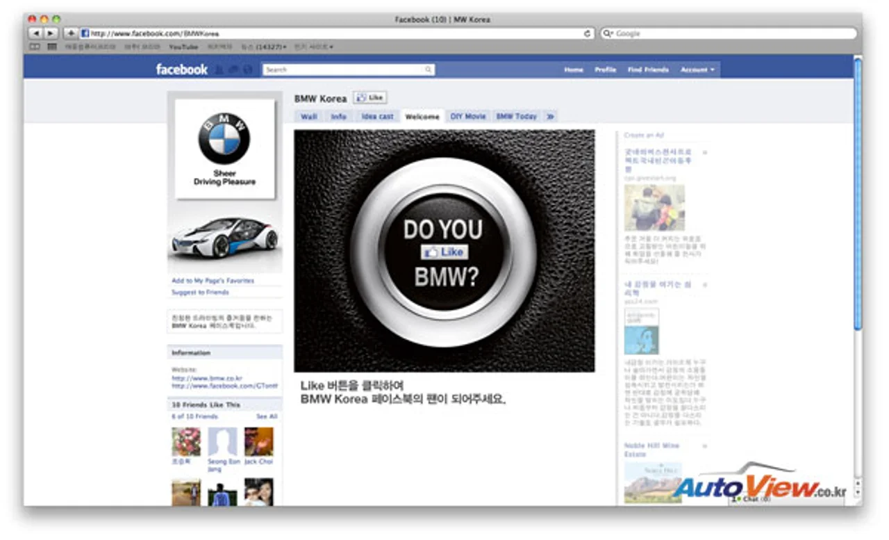Select the Welcome tab
This screenshot has width=889, height=540.
tap(422, 117)
